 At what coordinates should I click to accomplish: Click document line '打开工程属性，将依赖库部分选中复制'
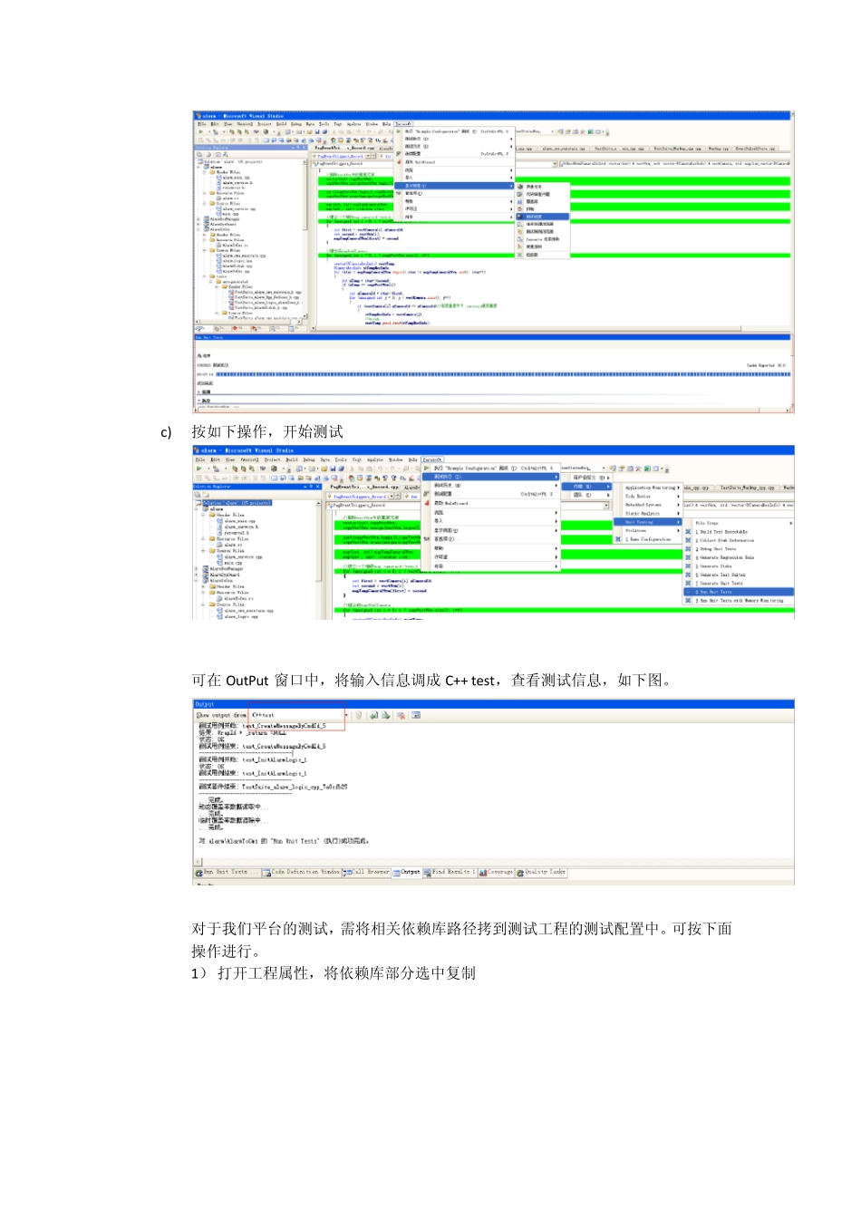[x=346, y=972]
